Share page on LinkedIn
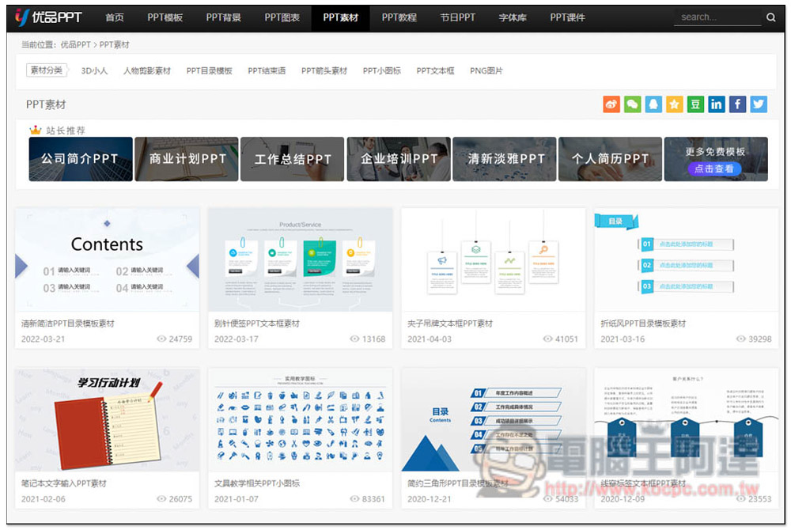The width and height of the screenshot is (791, 530). [x=717, y=104]
